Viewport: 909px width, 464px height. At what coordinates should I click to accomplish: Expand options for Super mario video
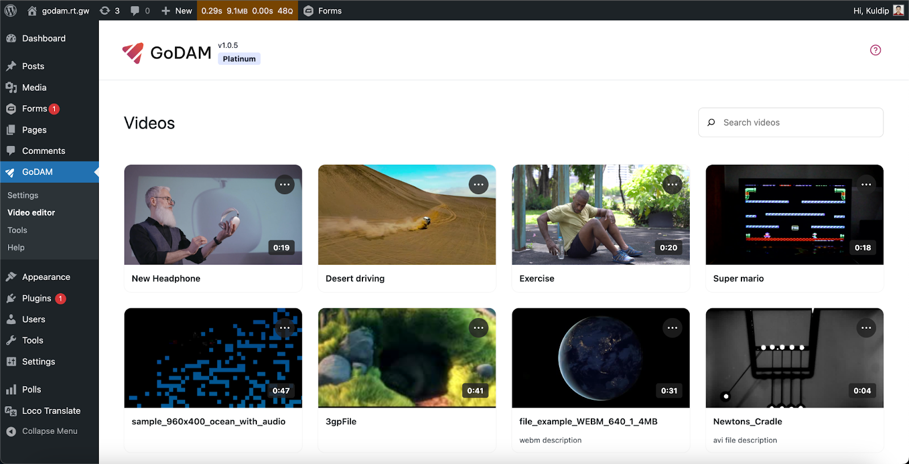pos(866,185)
